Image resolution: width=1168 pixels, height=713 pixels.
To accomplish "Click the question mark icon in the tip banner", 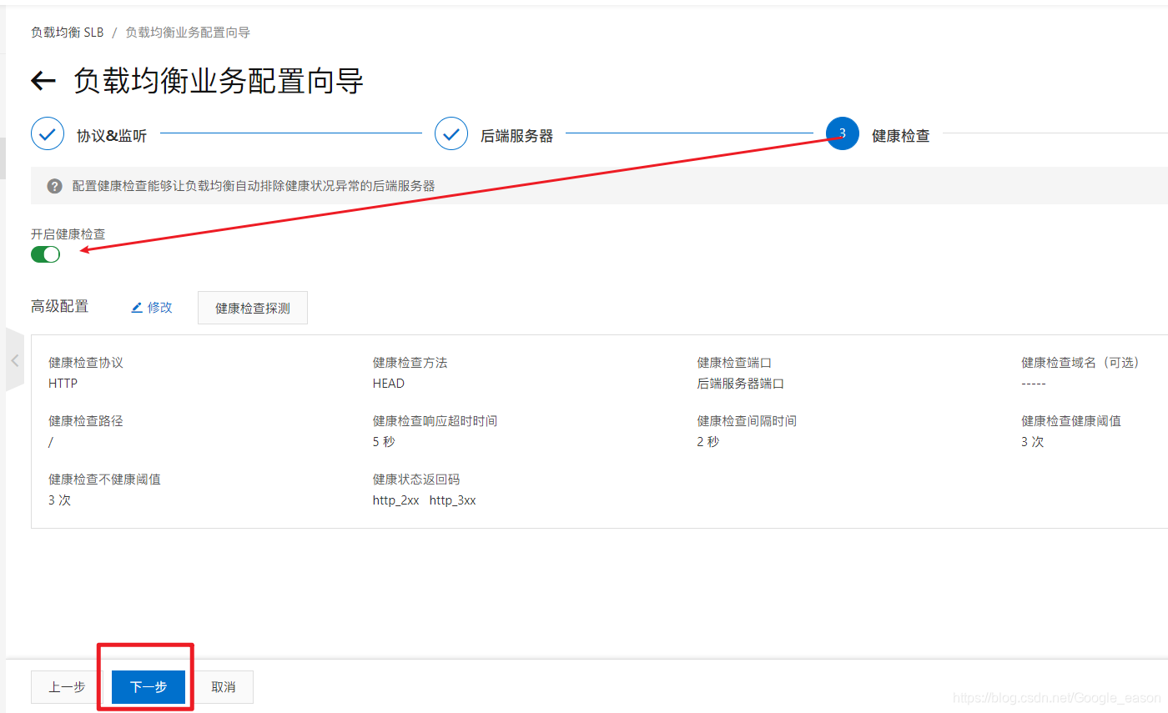I will pyautogui.click(x=53, y=186).
